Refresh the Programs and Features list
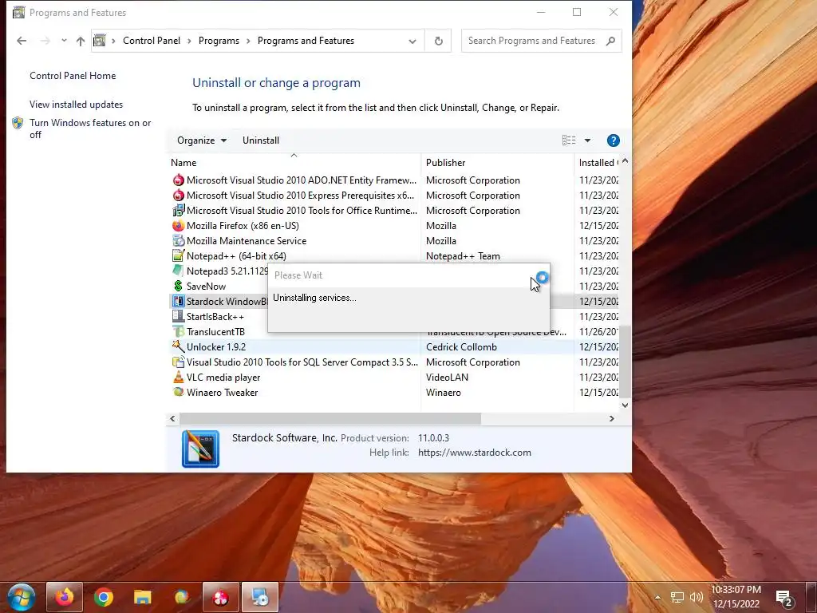817x613 pixels. pos(439,41)
